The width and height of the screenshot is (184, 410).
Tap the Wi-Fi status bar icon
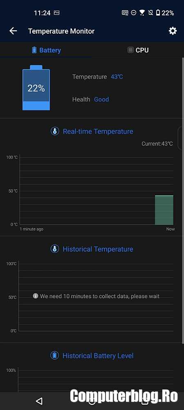142,13
